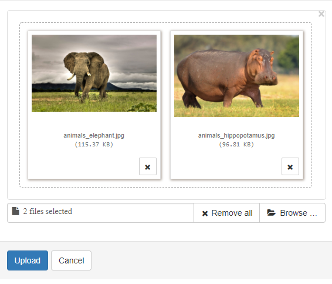Click the Remove all button
332x284 pixels.
(226, 213)
